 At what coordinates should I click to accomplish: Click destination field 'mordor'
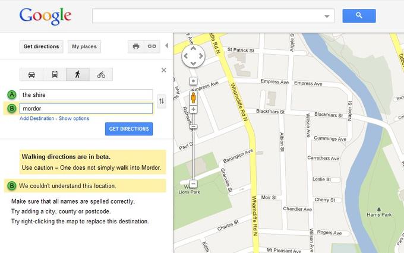pos(86,109)
